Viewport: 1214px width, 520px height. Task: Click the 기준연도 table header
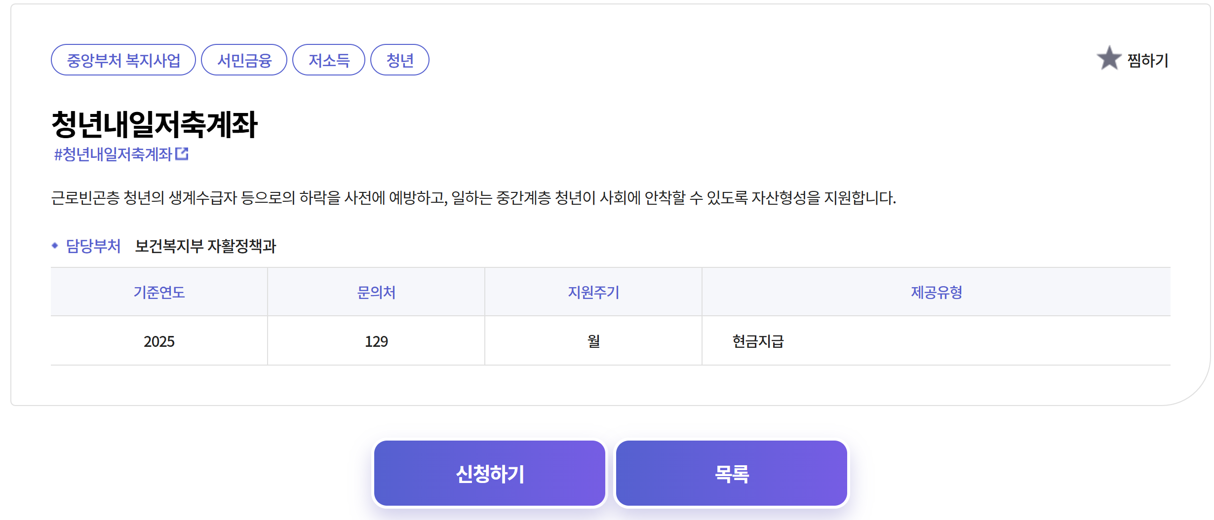pyautogui.click(x=159, y=292)
